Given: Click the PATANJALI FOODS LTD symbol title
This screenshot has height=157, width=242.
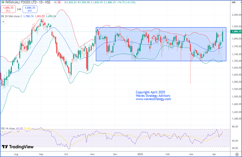Looking at the screenshot, I should [21, 2].
